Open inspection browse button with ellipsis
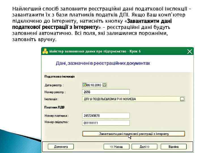The width and height of the screenshot is (204, 153). (182, 99)
